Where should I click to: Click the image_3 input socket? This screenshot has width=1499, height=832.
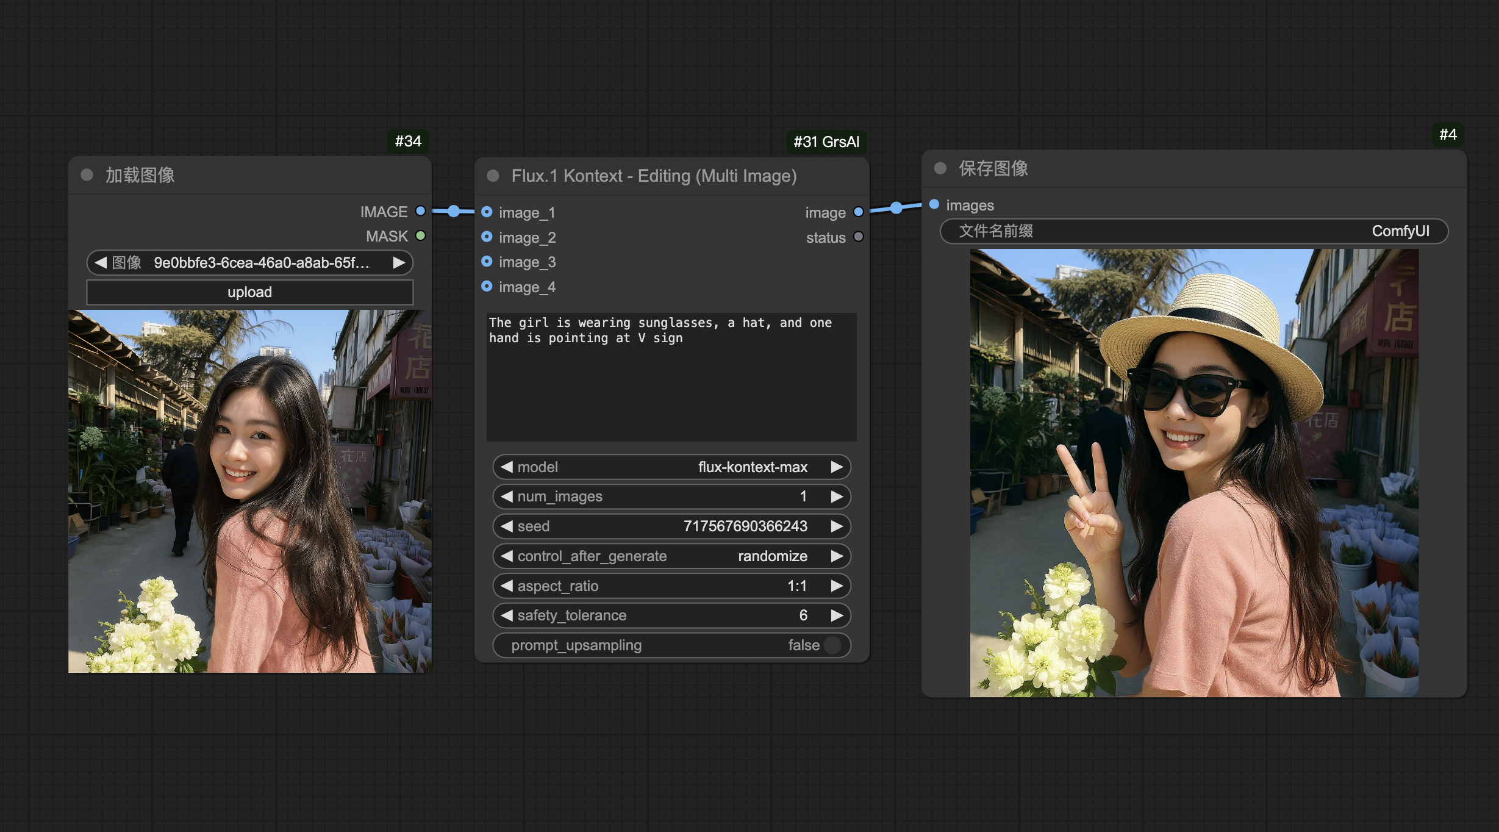tap(487, 262)
